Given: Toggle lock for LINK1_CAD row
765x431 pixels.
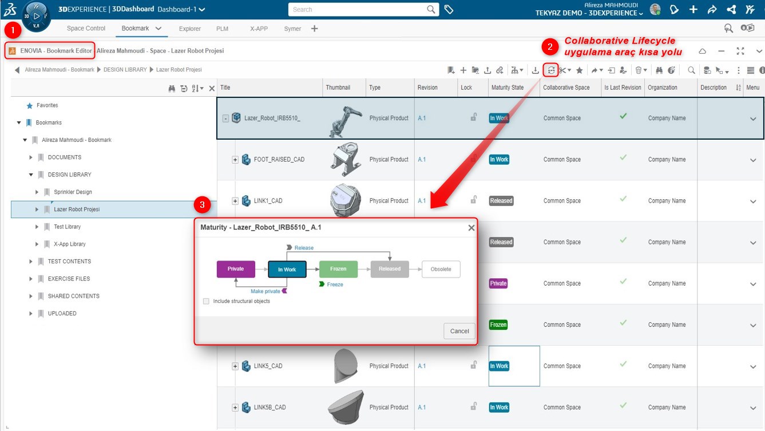Looking at the screenshot, I should point(474,200).
